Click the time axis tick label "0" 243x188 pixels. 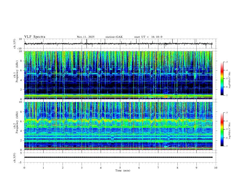click(x=24, y=168)
